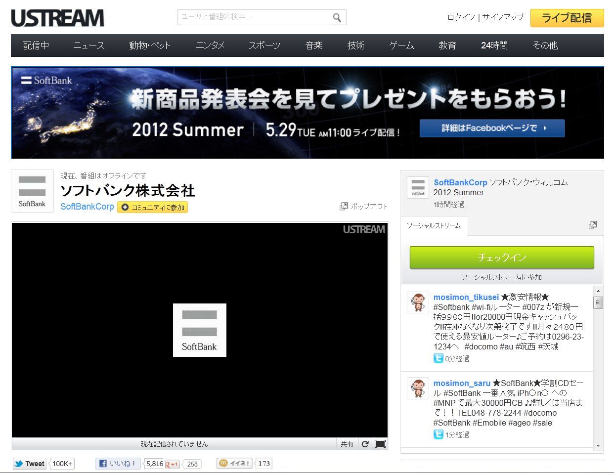Open mosimon_tikusei username link

[466, 297]
